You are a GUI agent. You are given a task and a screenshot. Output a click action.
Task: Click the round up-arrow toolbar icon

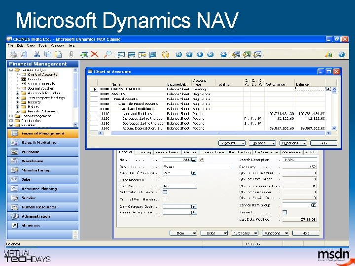(223, 54)
